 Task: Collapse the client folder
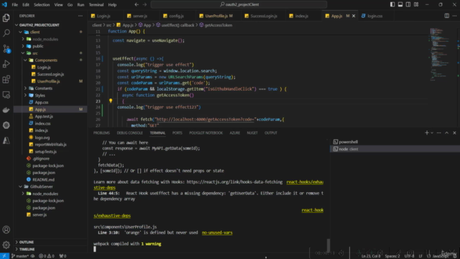20,32
